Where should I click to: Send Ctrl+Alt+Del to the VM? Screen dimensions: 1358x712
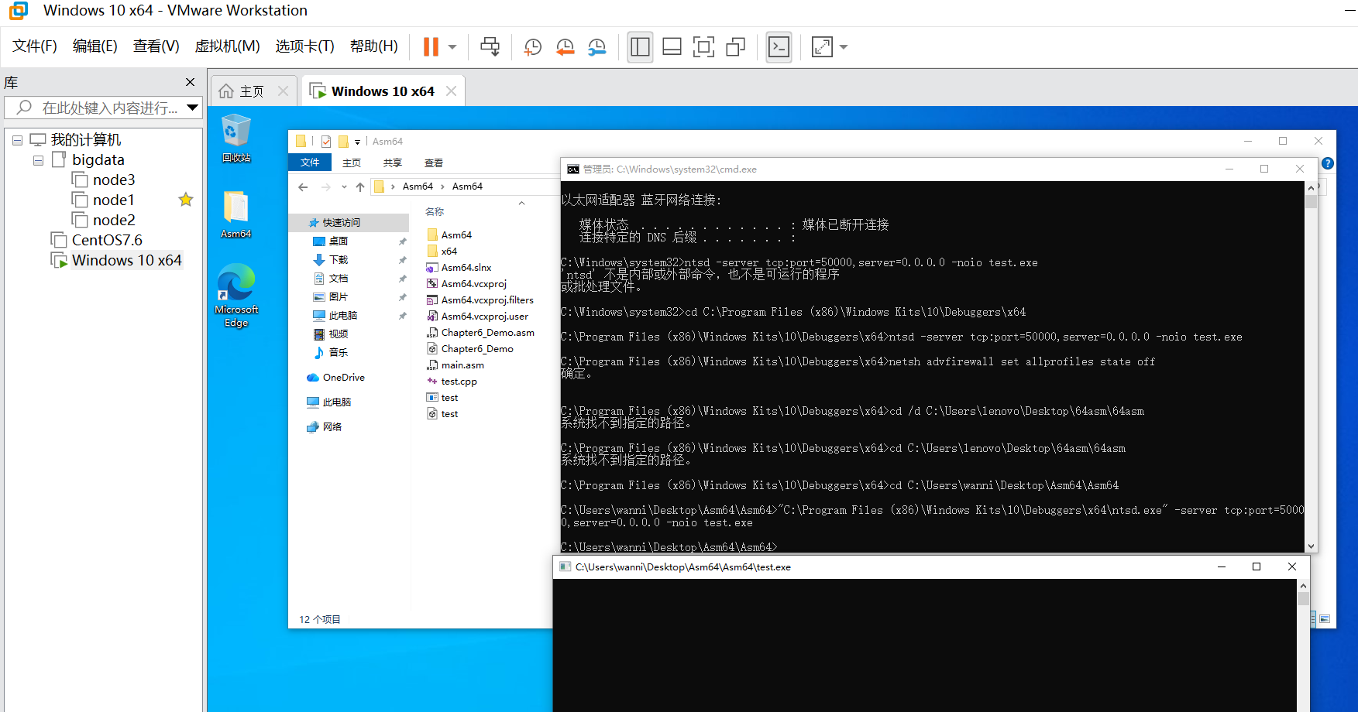pos(490,47)
